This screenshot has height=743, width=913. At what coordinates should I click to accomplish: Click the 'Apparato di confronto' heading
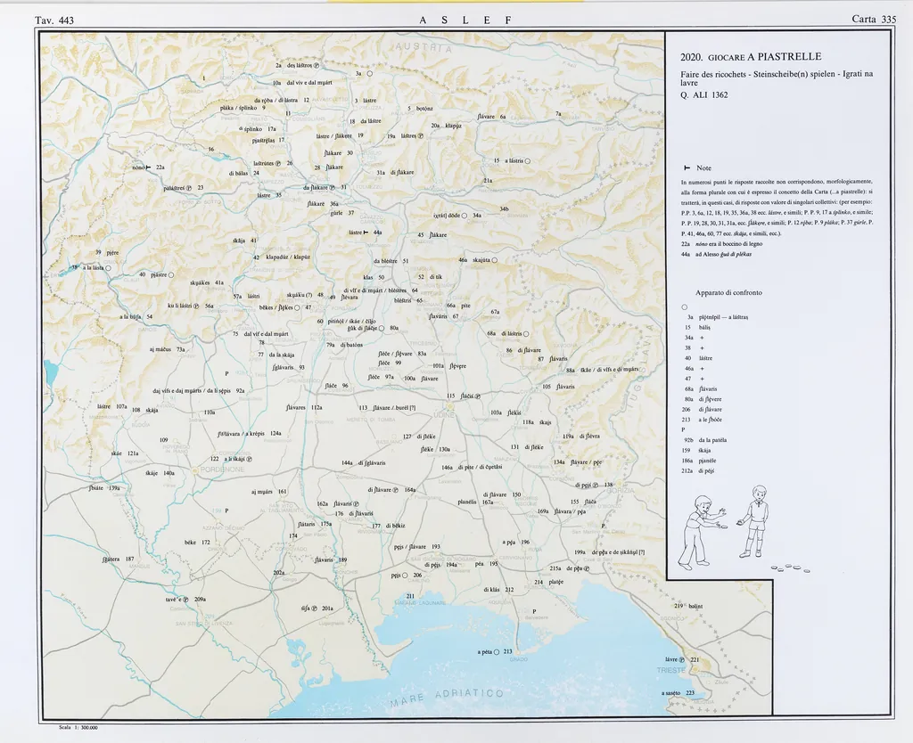(728, 292)
